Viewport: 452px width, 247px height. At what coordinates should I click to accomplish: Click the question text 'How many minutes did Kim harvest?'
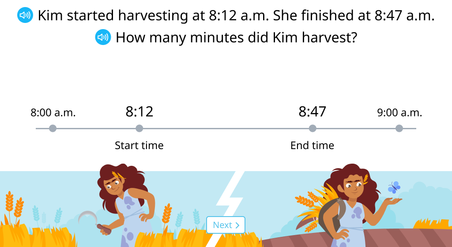(237, 37)
